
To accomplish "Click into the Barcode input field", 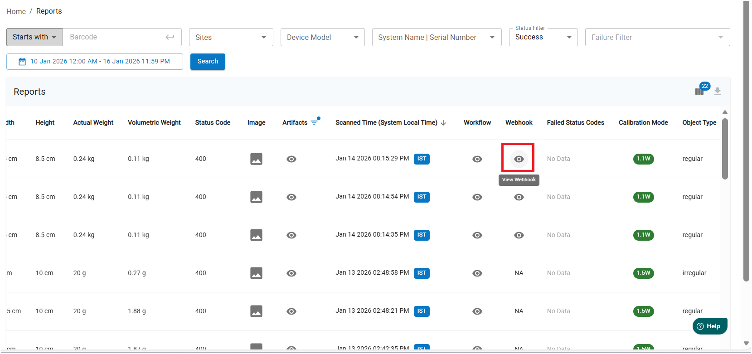I will pos(113,37).
